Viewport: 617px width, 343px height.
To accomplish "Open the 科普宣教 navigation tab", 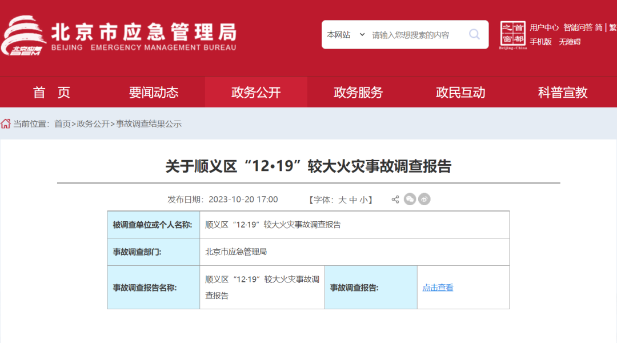I will point(563,93).
